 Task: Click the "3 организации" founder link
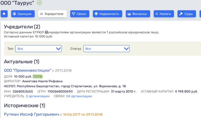37,96
